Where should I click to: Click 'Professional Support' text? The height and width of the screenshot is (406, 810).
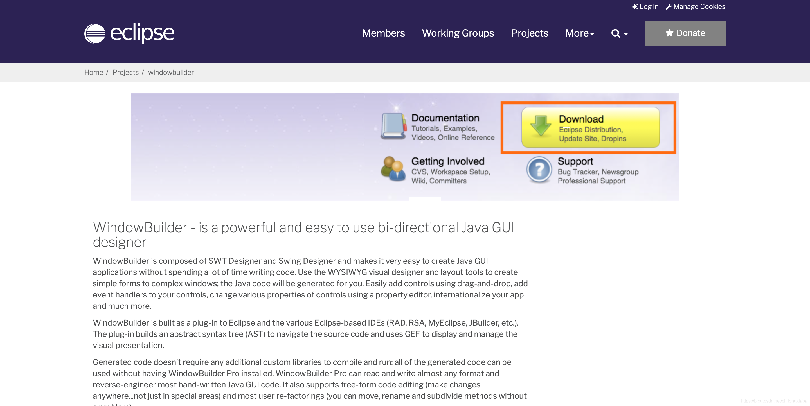click(x=591, y=181)
